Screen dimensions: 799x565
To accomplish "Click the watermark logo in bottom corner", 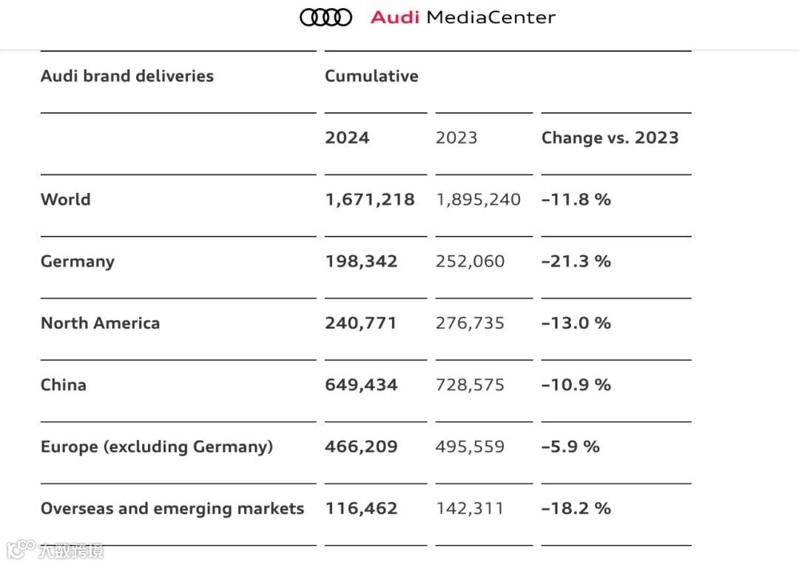I will tap(55, 549).
